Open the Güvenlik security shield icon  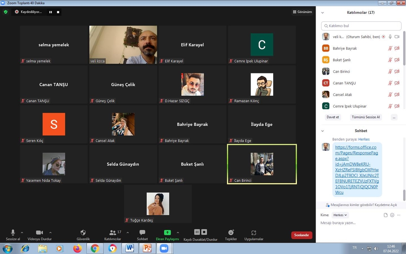click(x=83, y=233)
